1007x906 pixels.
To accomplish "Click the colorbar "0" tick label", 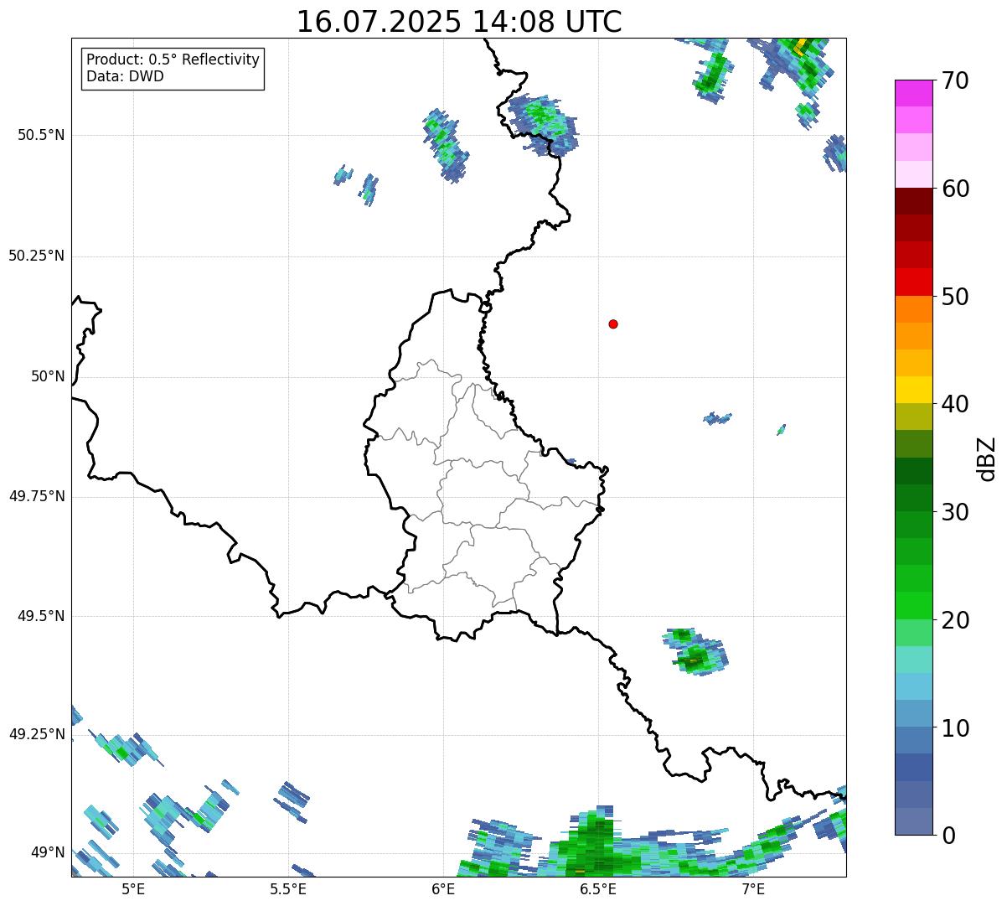I will pyautogui.click(x=948, y=835).
